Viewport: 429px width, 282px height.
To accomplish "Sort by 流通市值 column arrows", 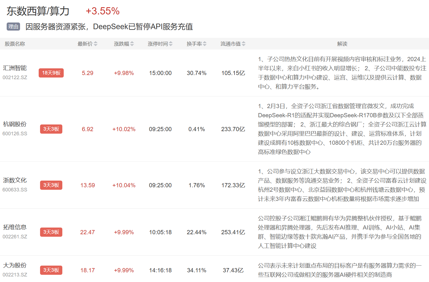I will point(243,44).
